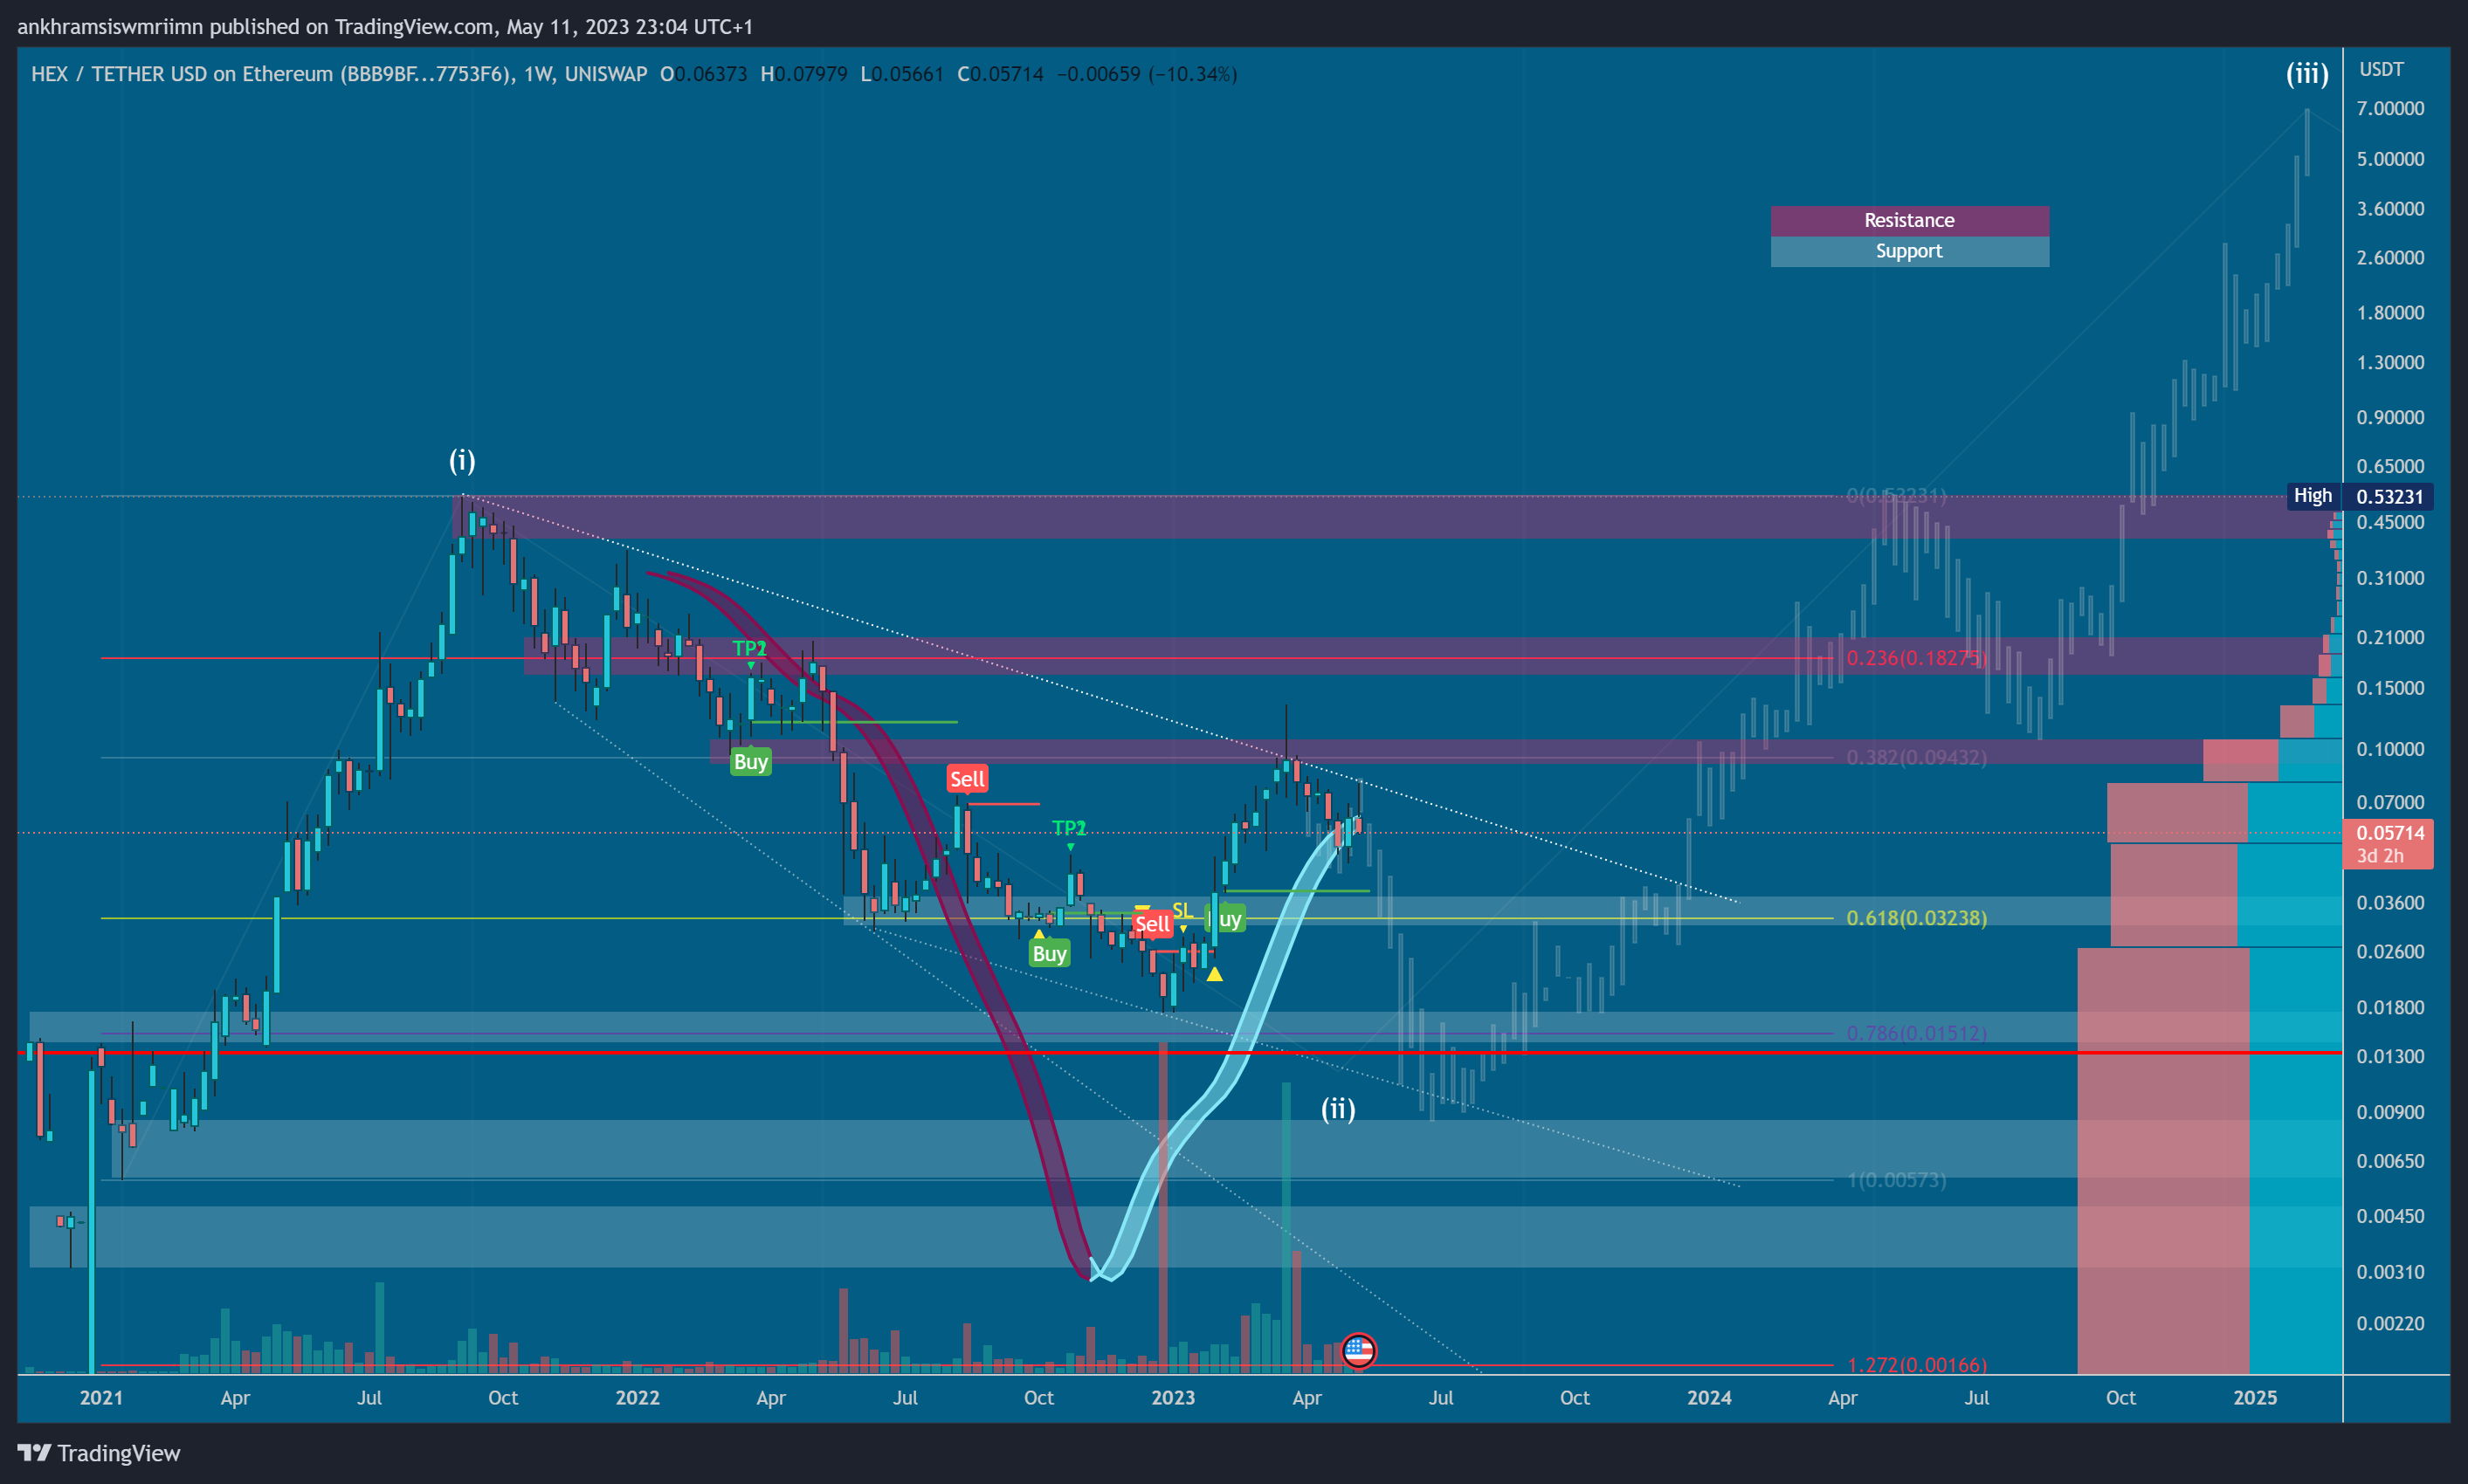Click the 2022 time axis label

click(x=638, y=1398)
